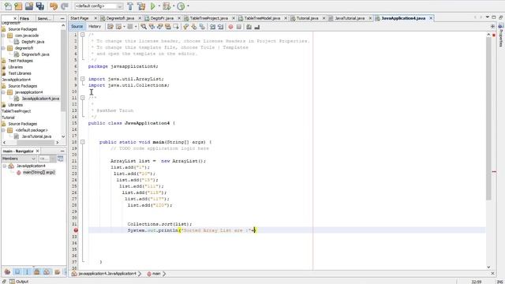Toggle Bookmark in editor toolbar
This screenshot has height=284, width=505.
click(202, 27)
